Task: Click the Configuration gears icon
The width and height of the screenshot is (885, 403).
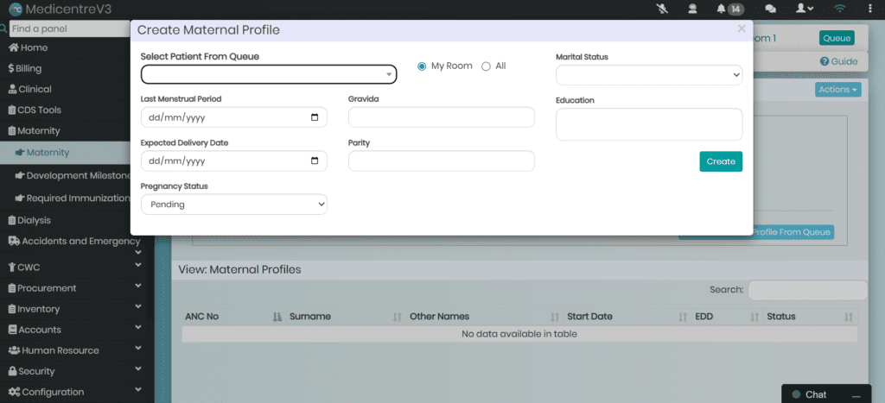Action: coord(14,393)
